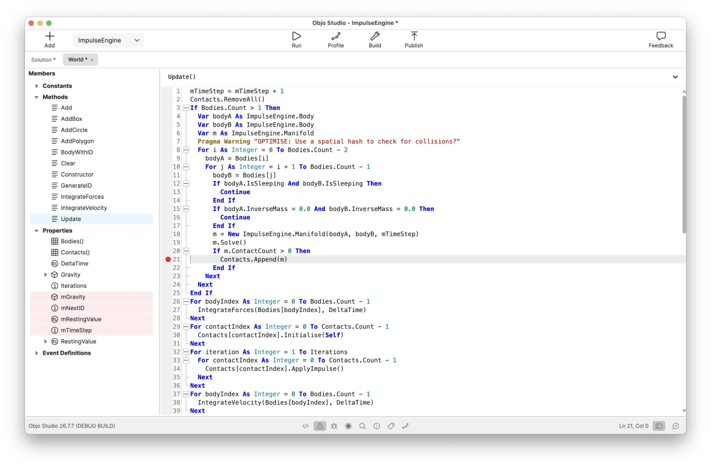This screenshot has width=711, height=467.
Task: Collapse the If block on line 20
Action: 186,251
